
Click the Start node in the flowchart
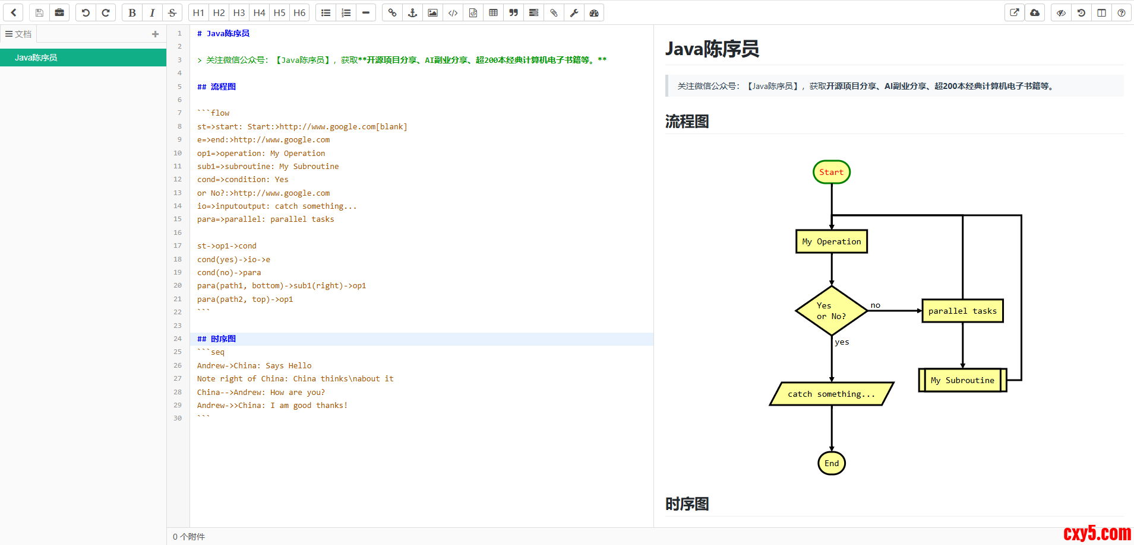click(x=831, y=172)
